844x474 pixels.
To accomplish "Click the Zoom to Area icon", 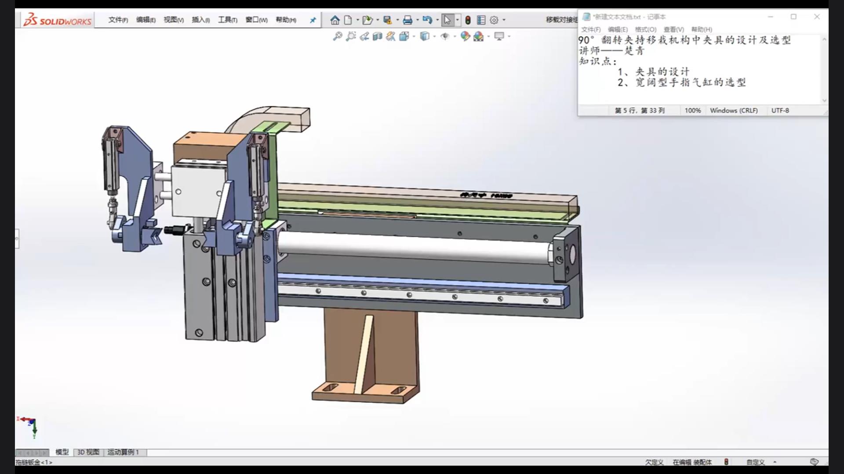I will 351,36.
